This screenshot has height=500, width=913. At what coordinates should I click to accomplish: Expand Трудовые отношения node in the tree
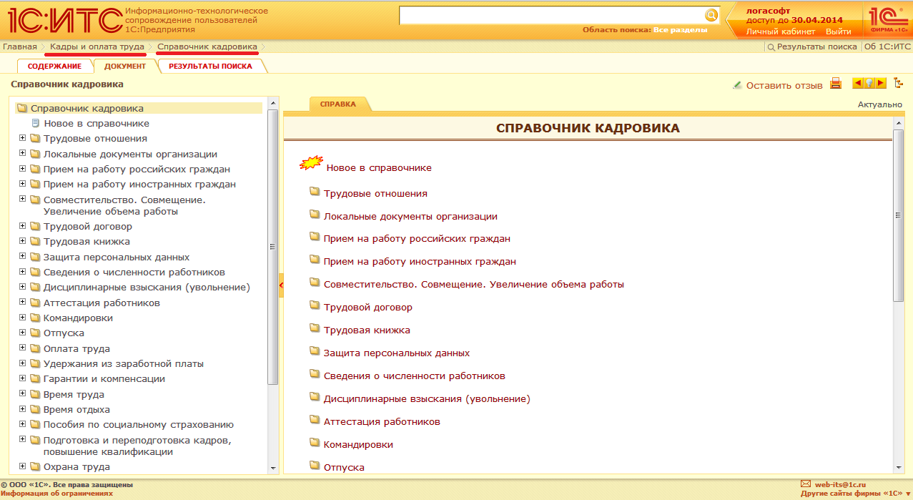22,137
